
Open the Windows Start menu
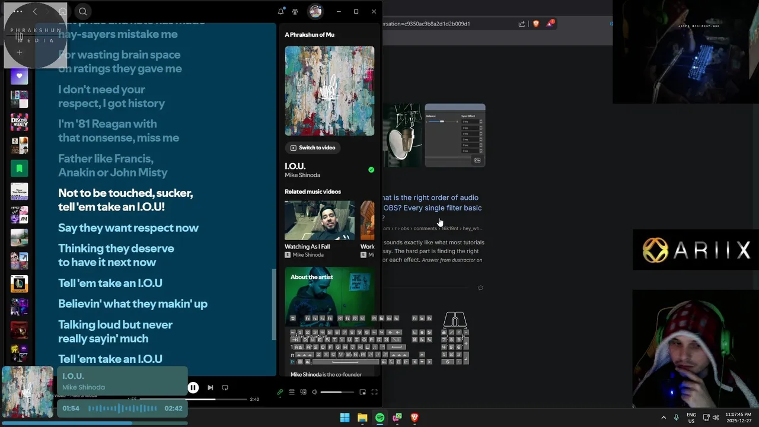coord(345,418)
